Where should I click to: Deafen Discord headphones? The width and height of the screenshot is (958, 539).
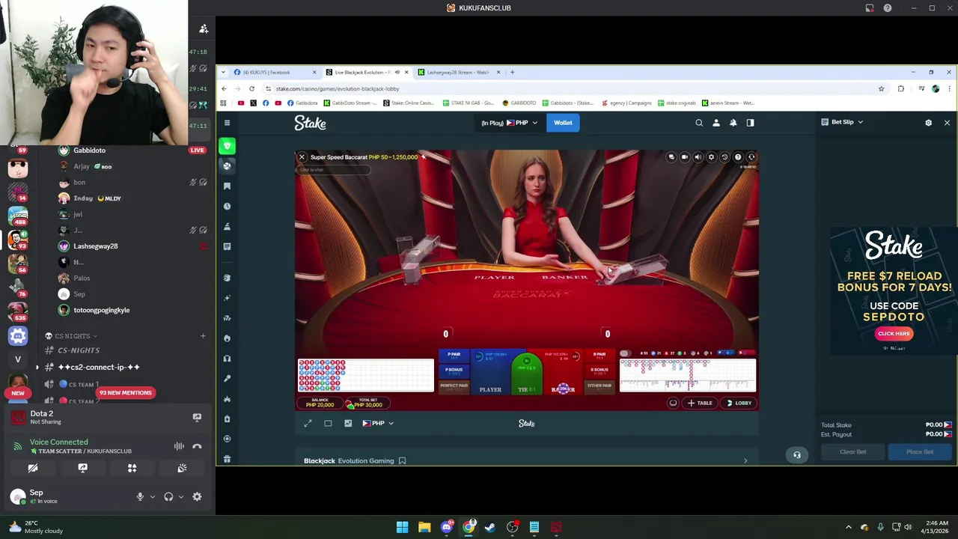point(168,496)
